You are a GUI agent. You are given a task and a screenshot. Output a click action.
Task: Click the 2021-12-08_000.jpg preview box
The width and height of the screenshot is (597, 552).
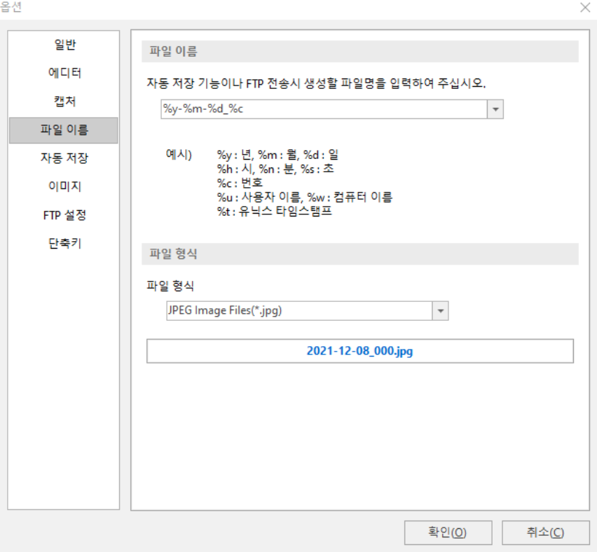[359, 351]
